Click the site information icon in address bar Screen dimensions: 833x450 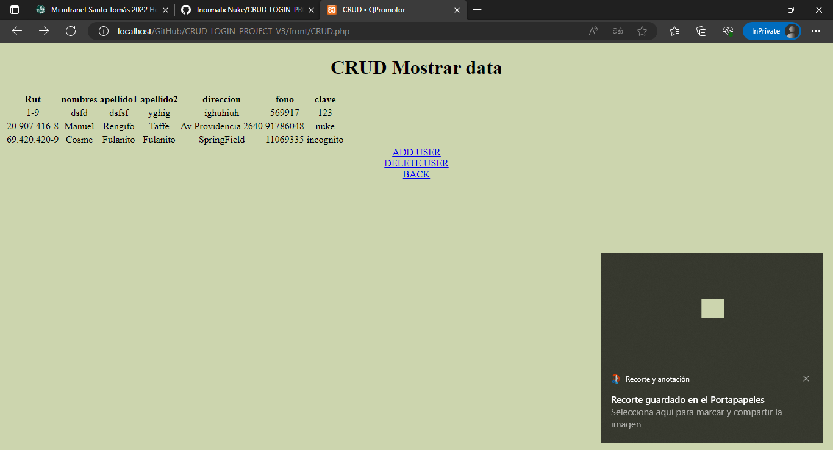(104, 31)
